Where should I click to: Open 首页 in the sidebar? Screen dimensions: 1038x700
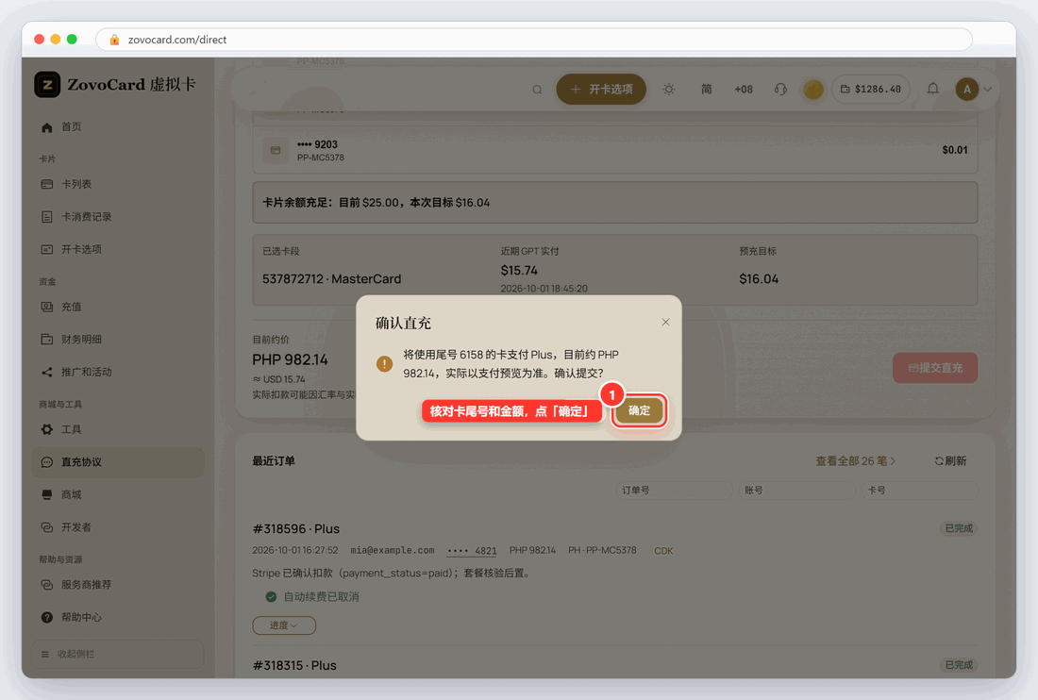(118, 127)
